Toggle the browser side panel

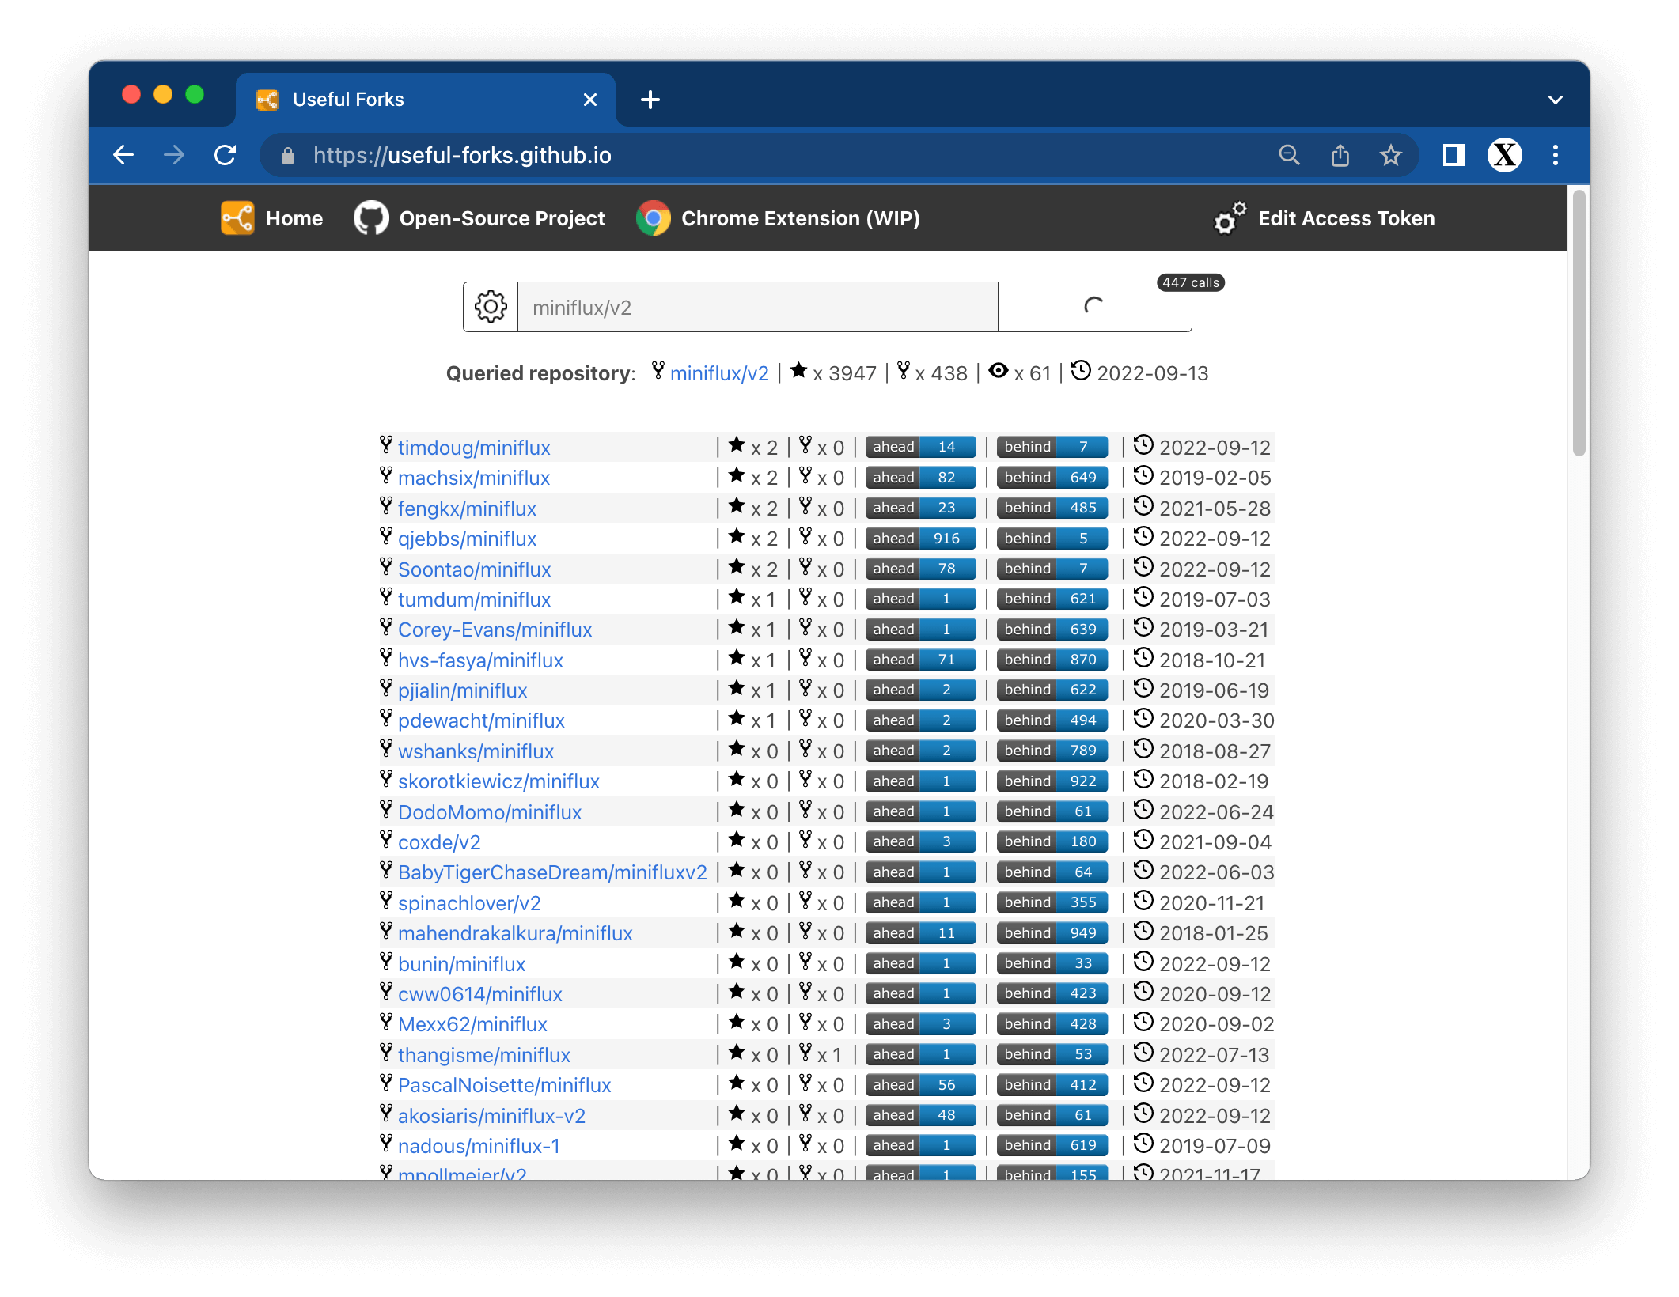pos(1453,155)
